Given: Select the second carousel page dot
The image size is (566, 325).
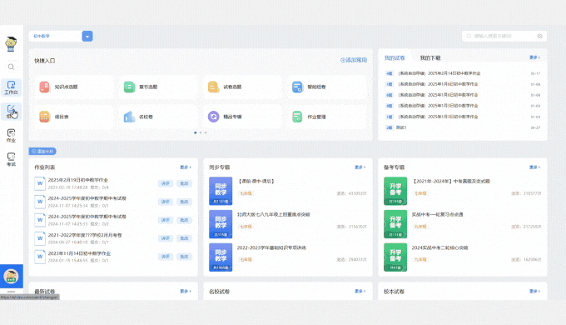Looking at the screenshot, I should [201, 132].
